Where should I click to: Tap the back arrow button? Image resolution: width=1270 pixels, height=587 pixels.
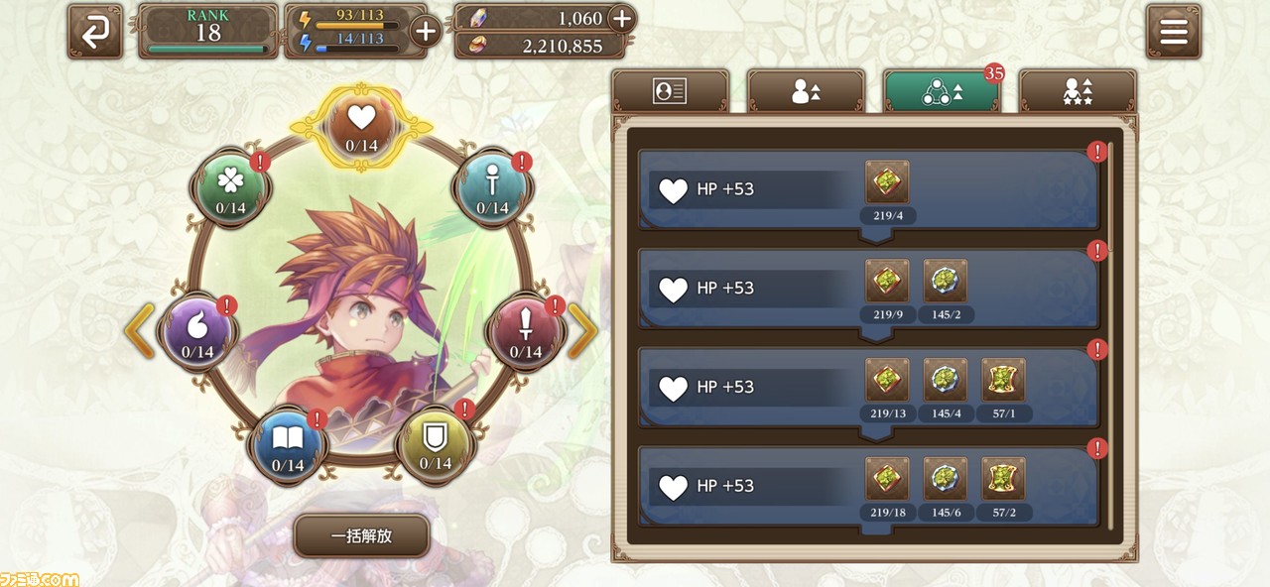click(95, 32)
